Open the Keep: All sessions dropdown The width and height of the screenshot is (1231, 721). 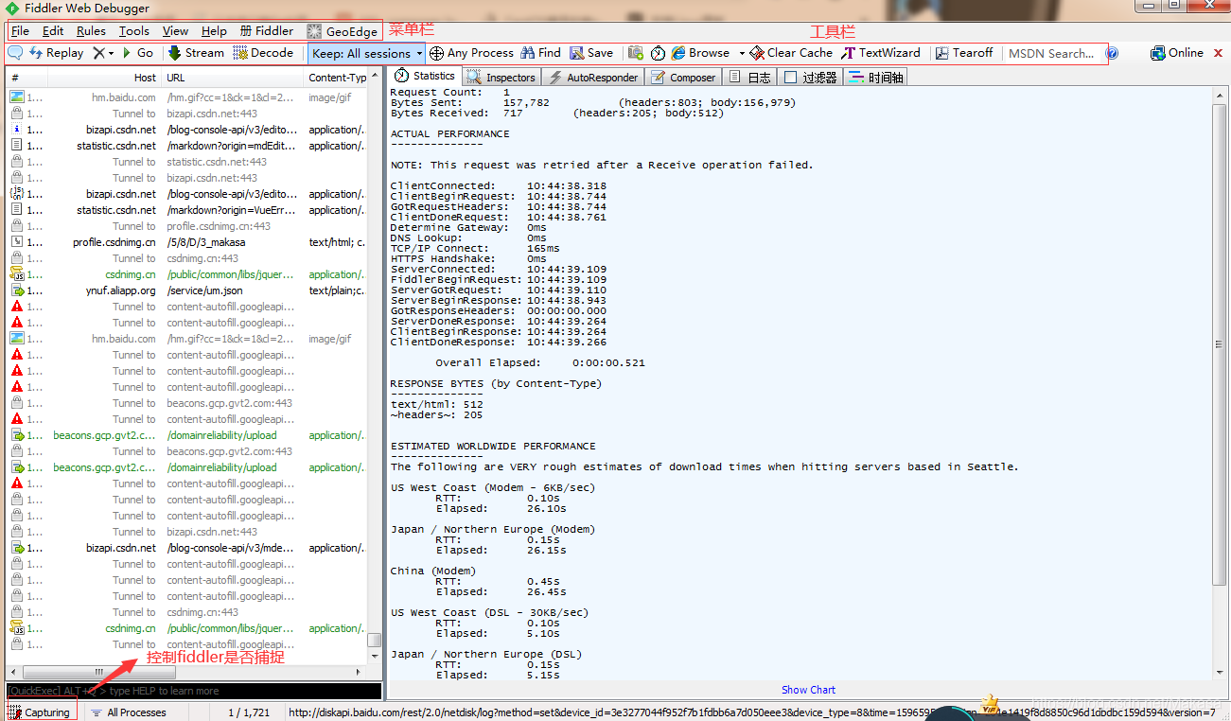(x=367, y=54)
